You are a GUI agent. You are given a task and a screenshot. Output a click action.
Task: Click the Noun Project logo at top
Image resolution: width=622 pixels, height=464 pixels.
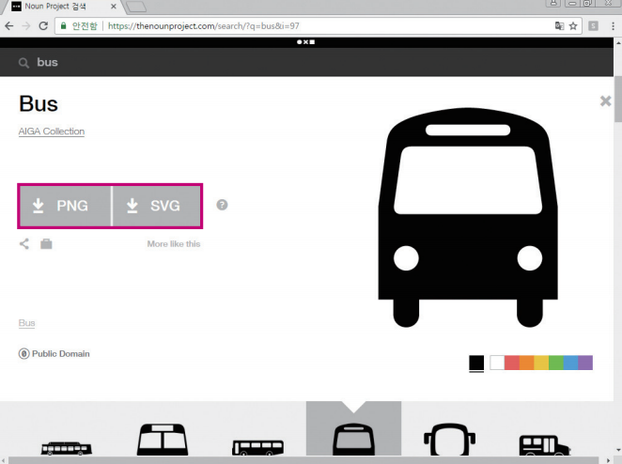point(306,42)
